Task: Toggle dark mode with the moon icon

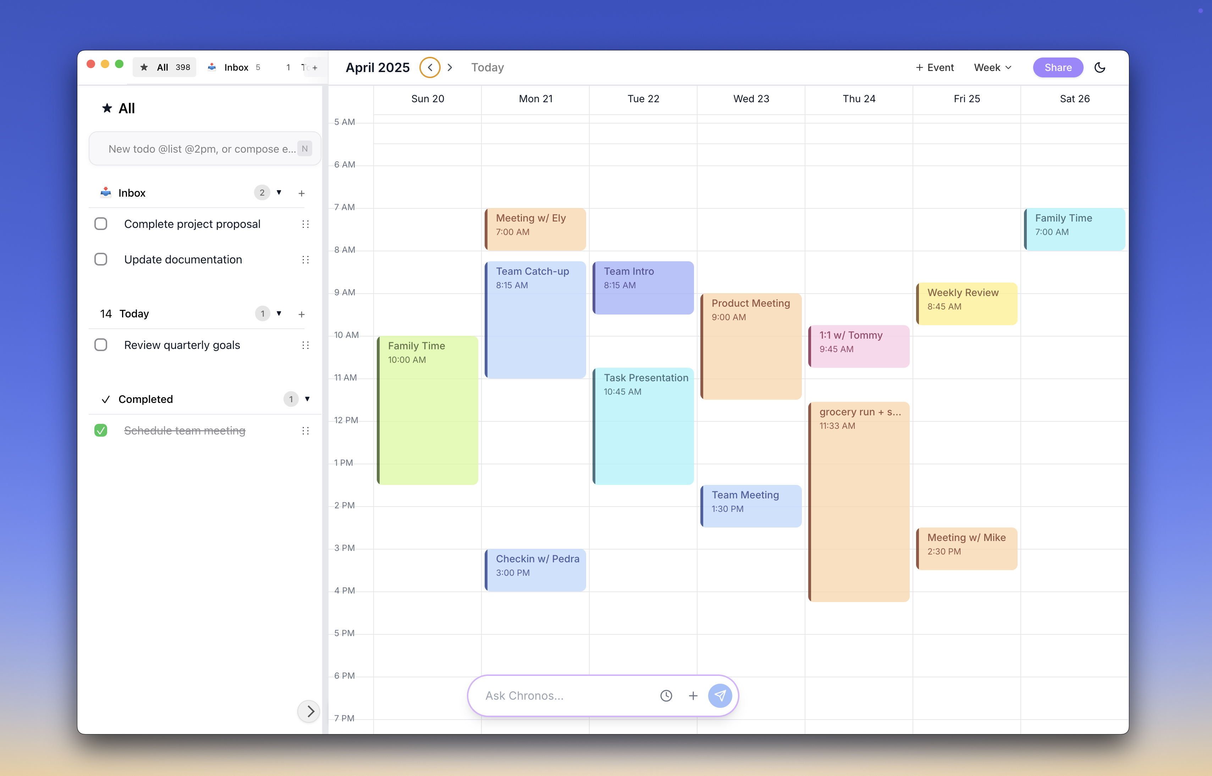Action: coord(1100,67)
